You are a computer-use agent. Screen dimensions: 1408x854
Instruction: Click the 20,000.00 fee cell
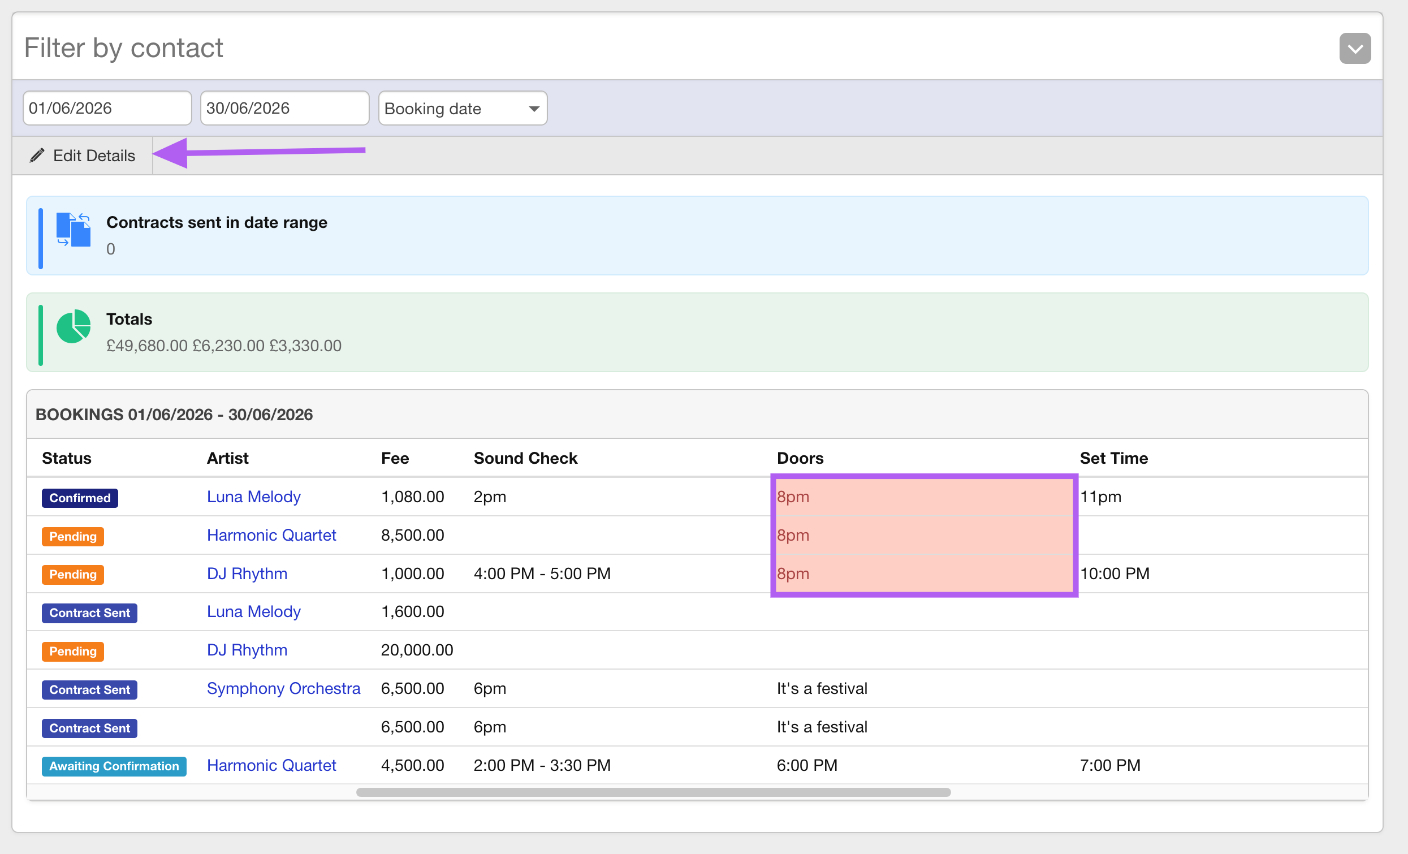click(417, 650)
